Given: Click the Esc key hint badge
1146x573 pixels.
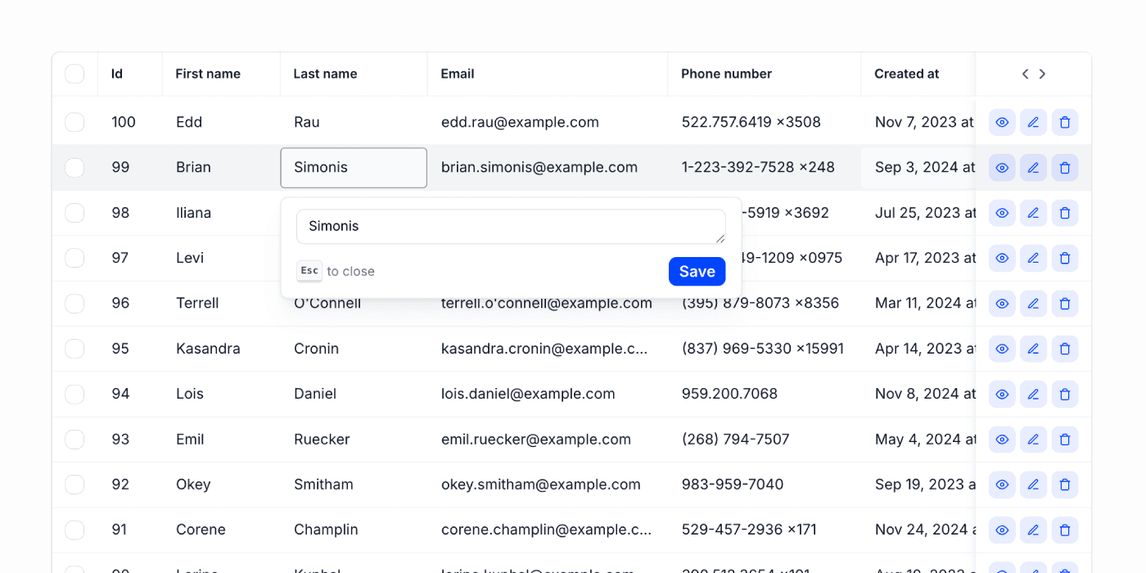Looking at the screenshot, I should [309, 271].
